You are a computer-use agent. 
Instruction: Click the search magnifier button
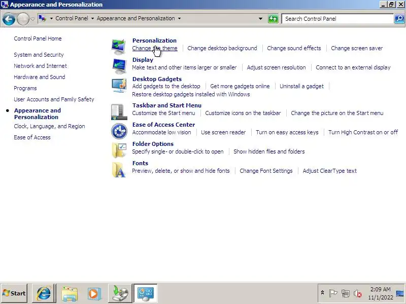pos(399,19)
